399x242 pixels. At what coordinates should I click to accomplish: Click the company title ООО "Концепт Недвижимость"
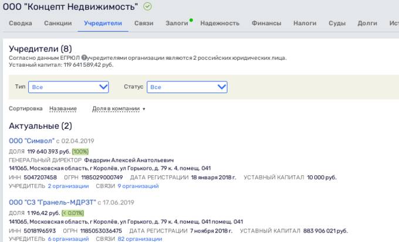[x=70, y=6]
